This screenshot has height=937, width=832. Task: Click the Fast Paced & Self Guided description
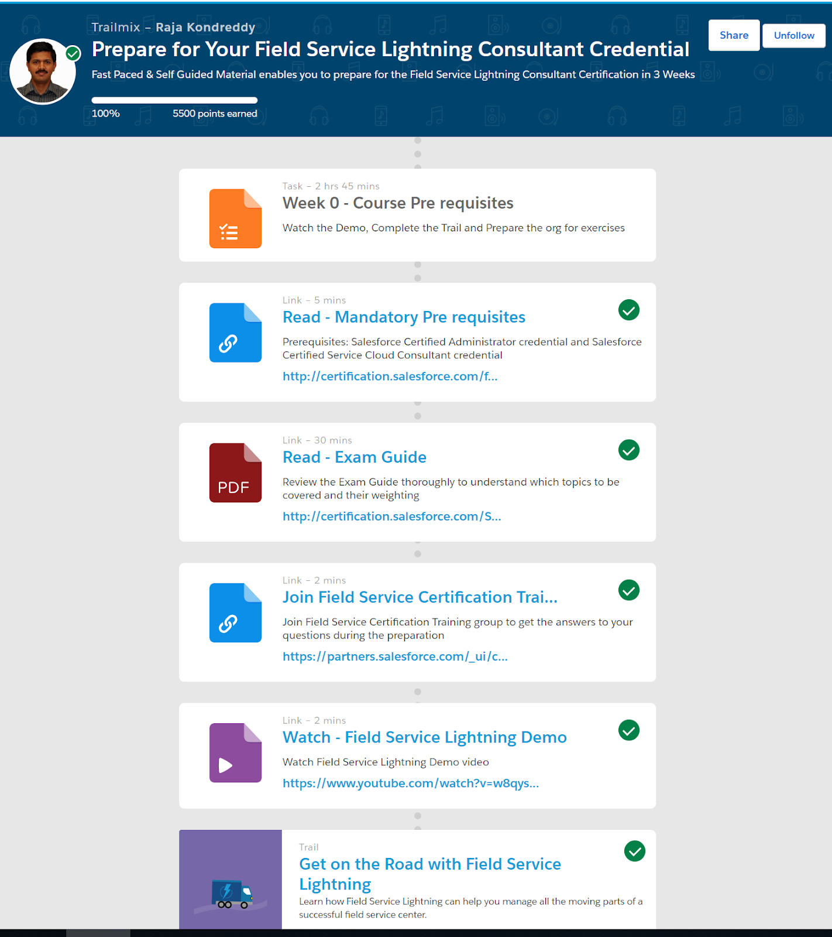tap(393, 74)
